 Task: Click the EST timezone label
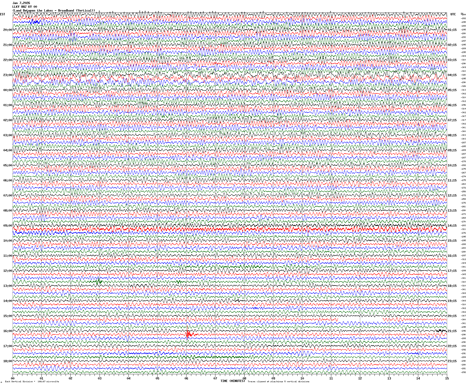[x=3, y=14]
